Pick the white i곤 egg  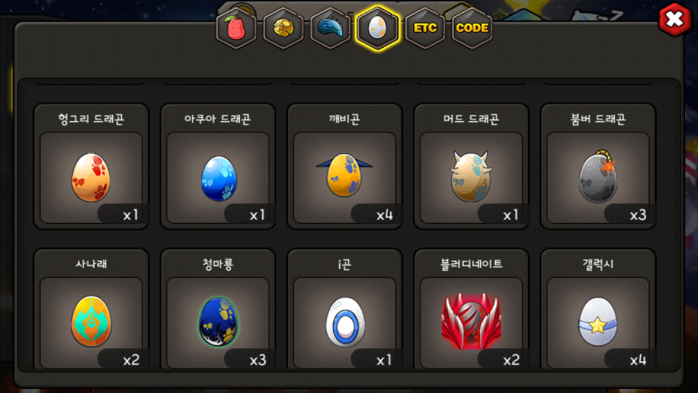pos(345,322)
